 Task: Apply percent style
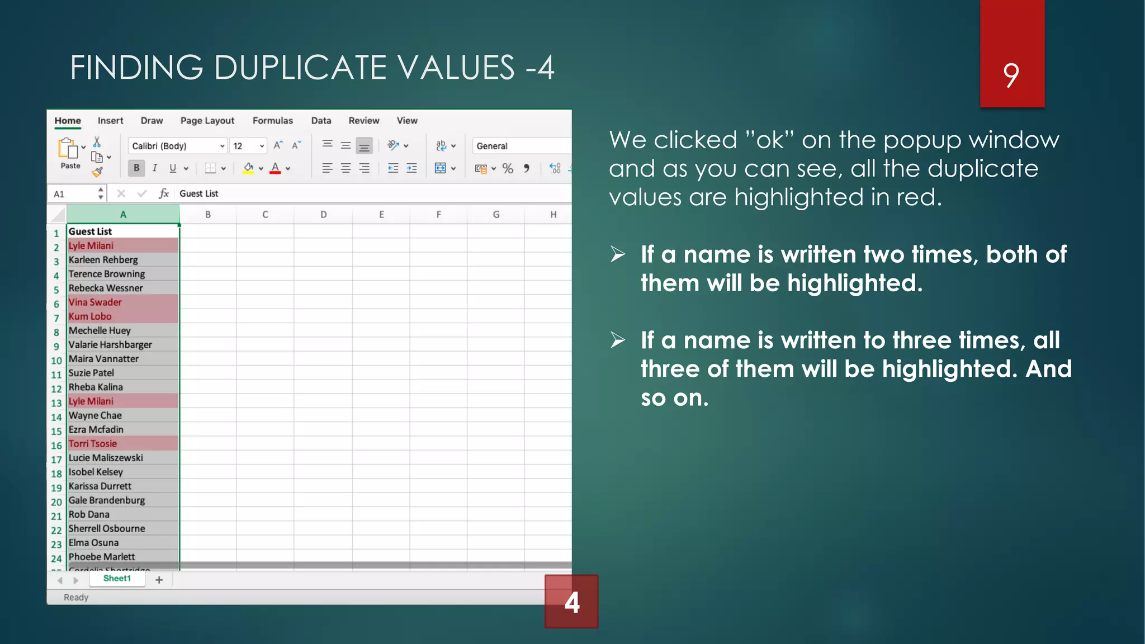[x=508, y=168]
